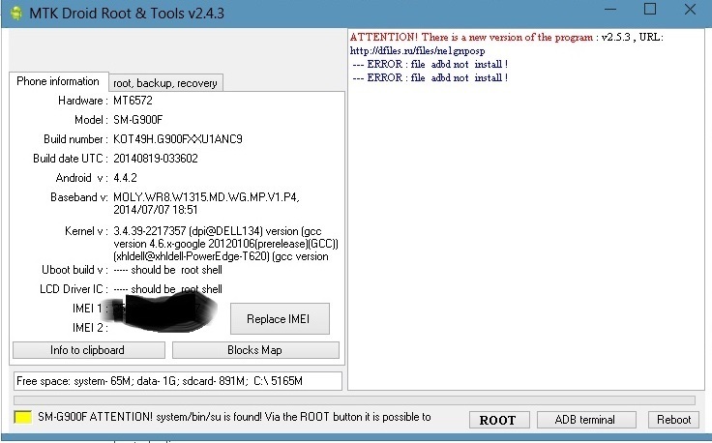Select the MT6572 hardware value
This screenshot has width=712, height=443.
coord(133,101)
